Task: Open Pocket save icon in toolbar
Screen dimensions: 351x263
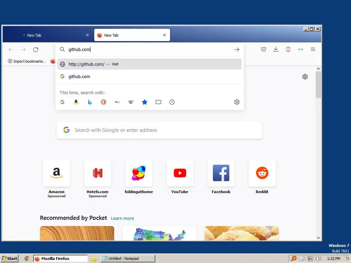Action: click(x=264, y=49)
